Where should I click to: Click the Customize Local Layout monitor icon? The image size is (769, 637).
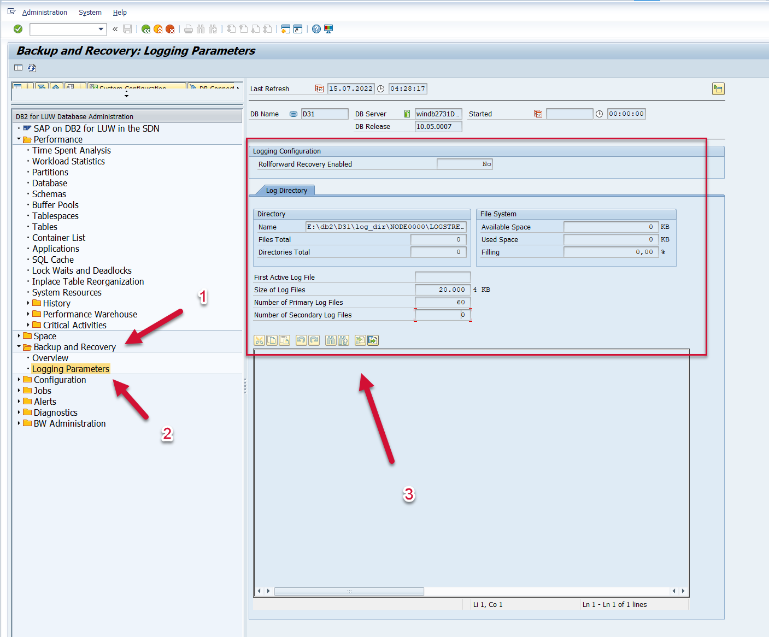[328, 29]
